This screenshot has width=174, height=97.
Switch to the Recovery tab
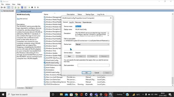click(78, 22)
